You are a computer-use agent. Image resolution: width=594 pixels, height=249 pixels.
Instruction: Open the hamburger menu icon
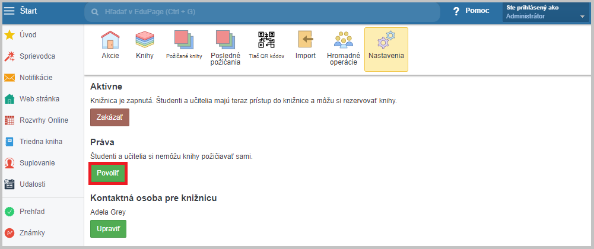tap(9, 11)
